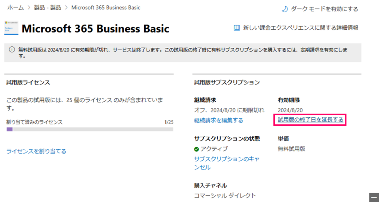Click the Microsoft 365 Business Basic product logo
This screenshot has width=379, height=202.
(x=11, y=28)
